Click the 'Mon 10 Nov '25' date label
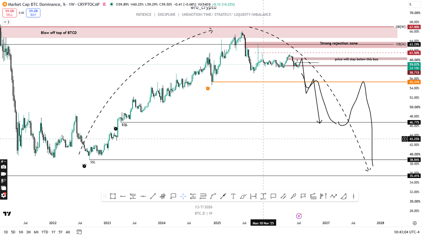The image size is (422, 237). (263, 223)
